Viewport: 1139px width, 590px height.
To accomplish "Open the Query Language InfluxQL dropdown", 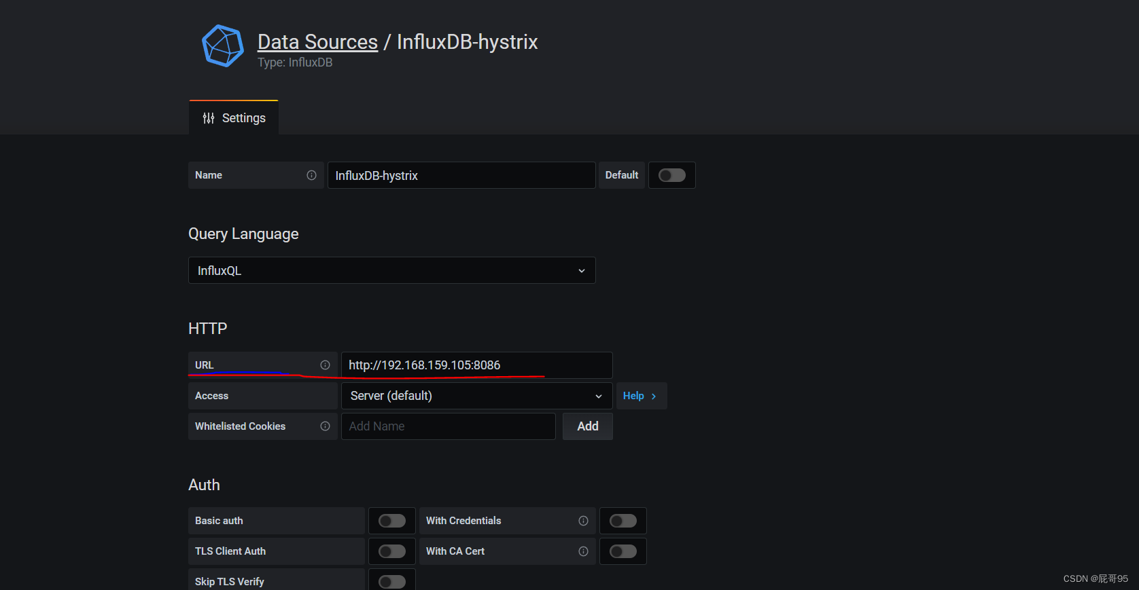I will click(x=392, y=270).
